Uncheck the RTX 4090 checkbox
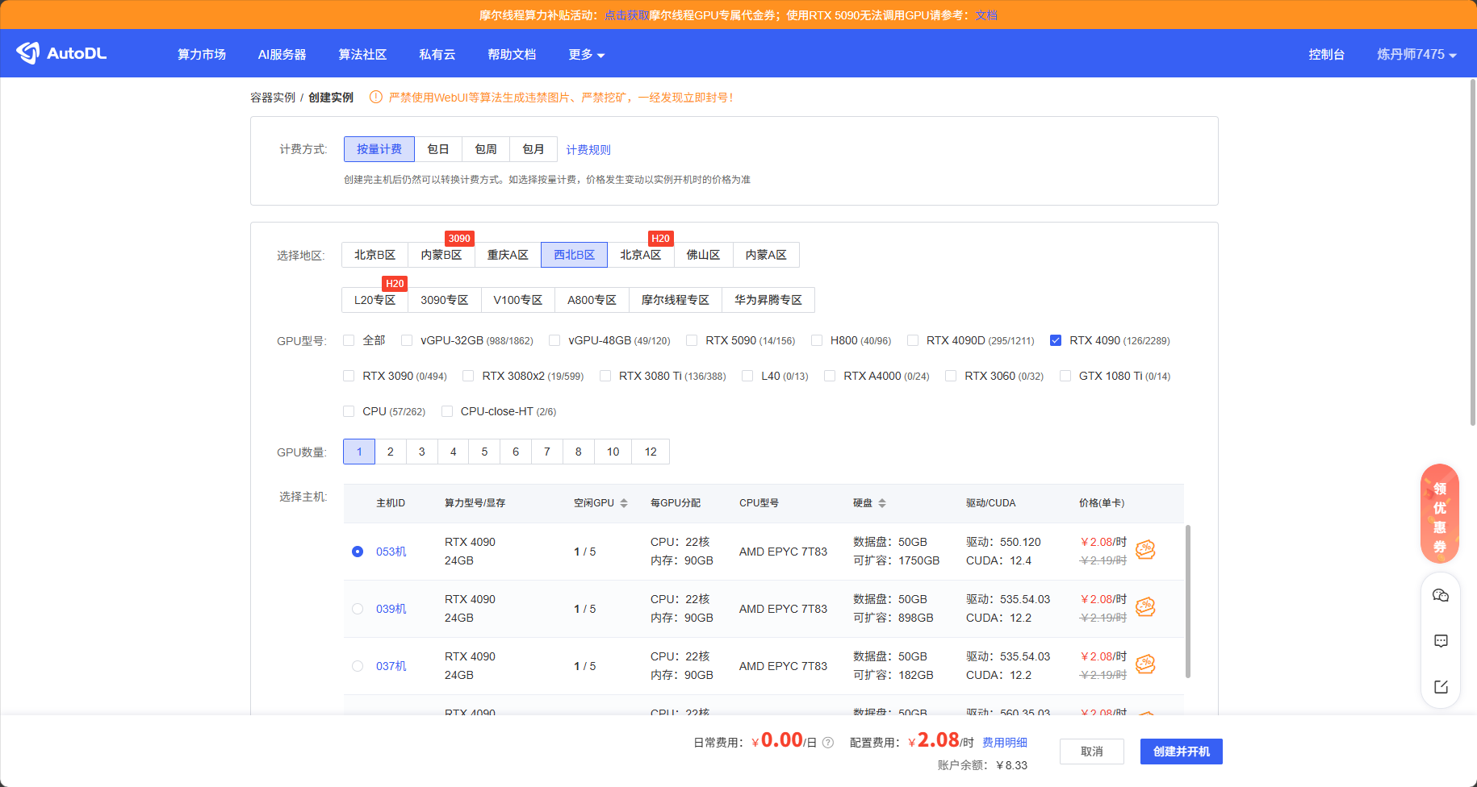1477x787 pixels. click(1056, 340)
